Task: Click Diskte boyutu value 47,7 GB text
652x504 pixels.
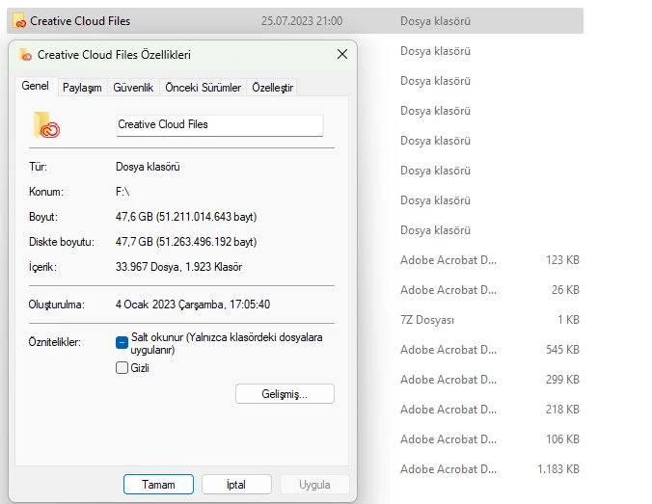Action: pyautogui.click(x=186, y=242)
